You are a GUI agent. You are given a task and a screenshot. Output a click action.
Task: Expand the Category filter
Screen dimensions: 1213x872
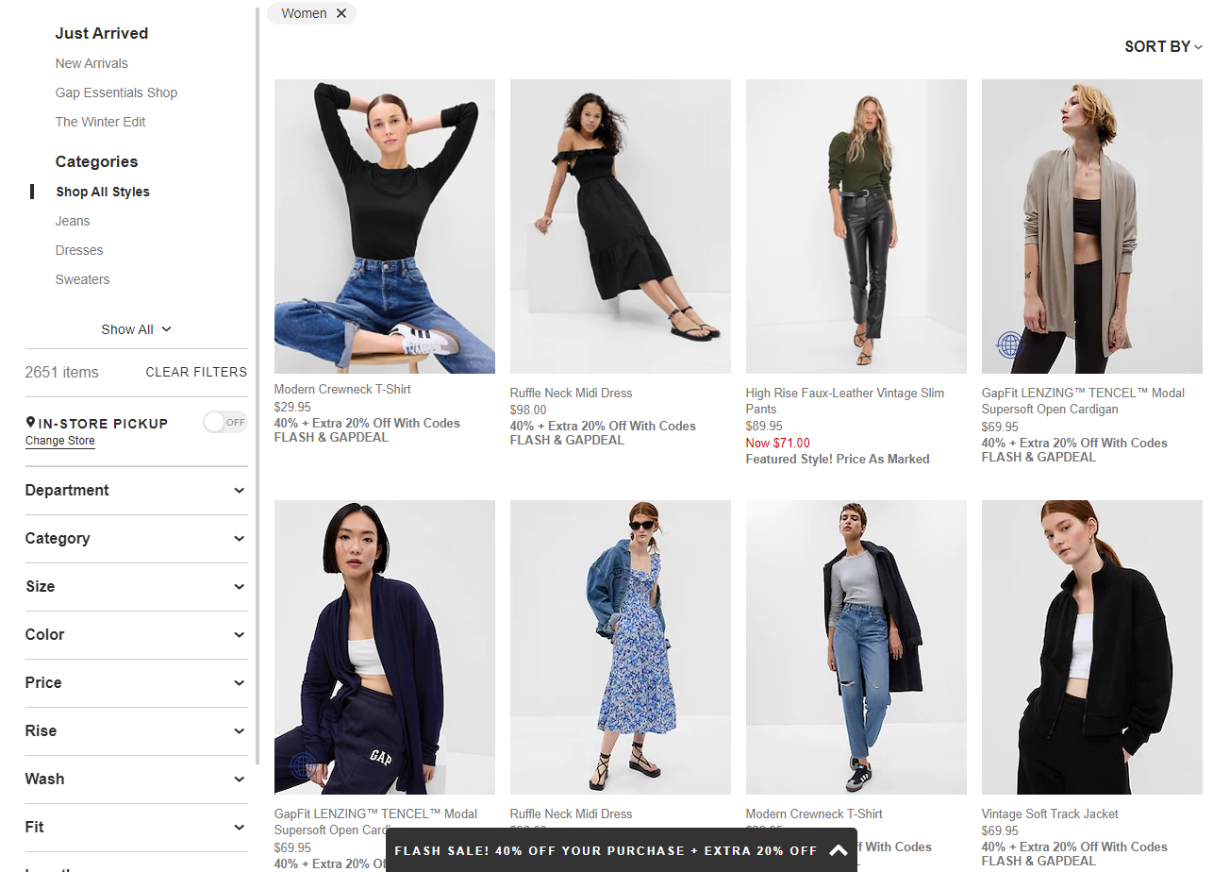[136, 539]
